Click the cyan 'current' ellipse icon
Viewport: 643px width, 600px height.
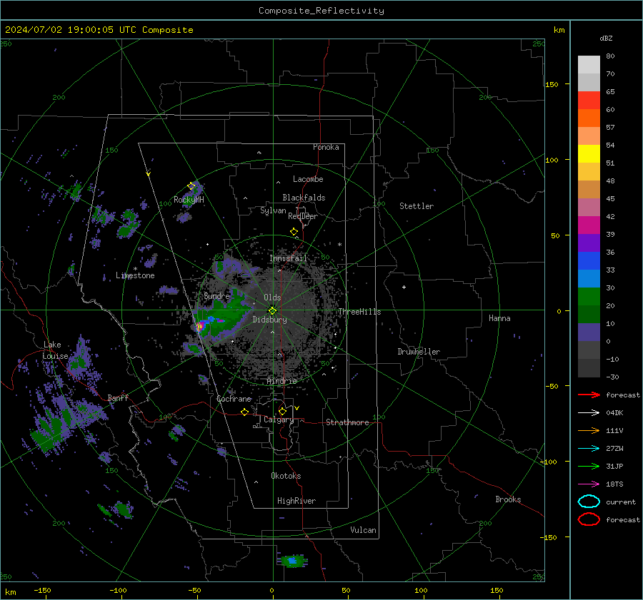pos(589,502)
